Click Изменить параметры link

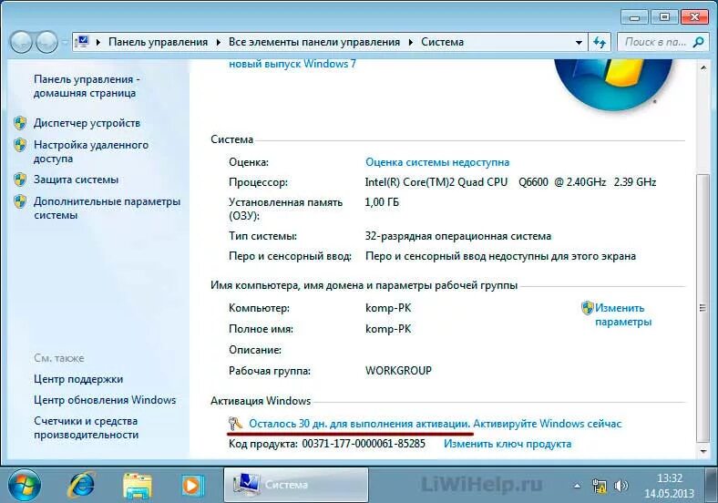pyautogui.click(x=622, y=314)
